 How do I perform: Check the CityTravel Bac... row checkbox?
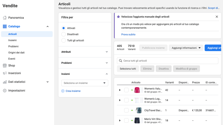126,110
